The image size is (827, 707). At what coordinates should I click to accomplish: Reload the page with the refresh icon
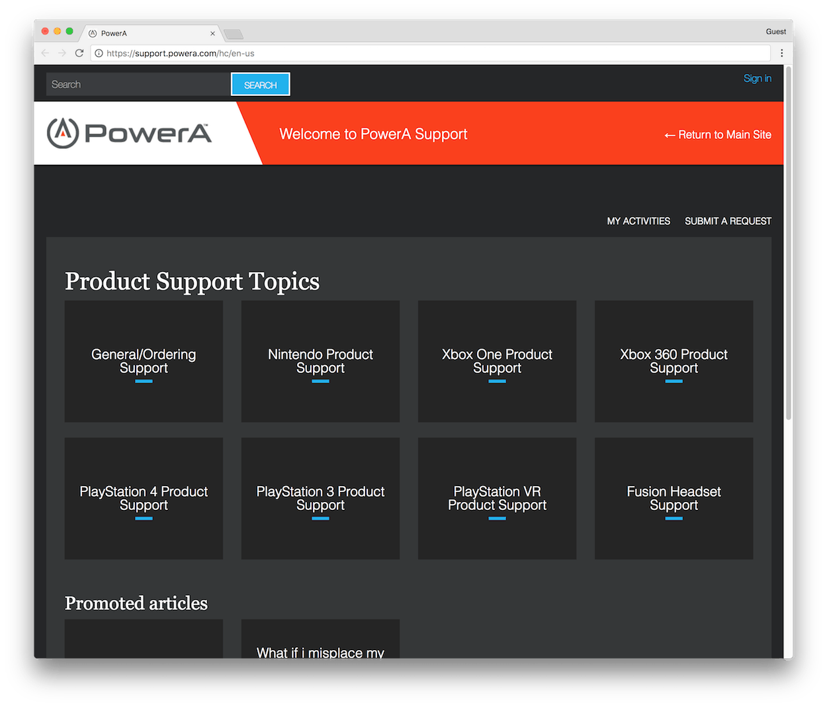pyautogui.click(x=79, y=53)
